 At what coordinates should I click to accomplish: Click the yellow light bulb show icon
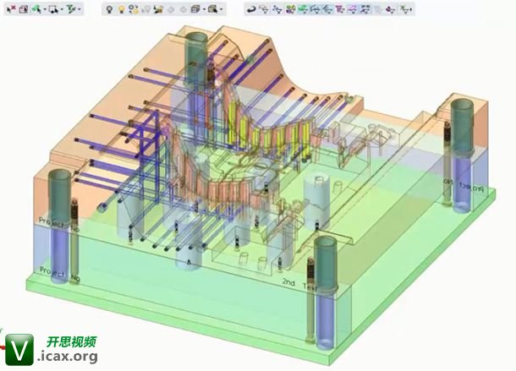point(122,9)
